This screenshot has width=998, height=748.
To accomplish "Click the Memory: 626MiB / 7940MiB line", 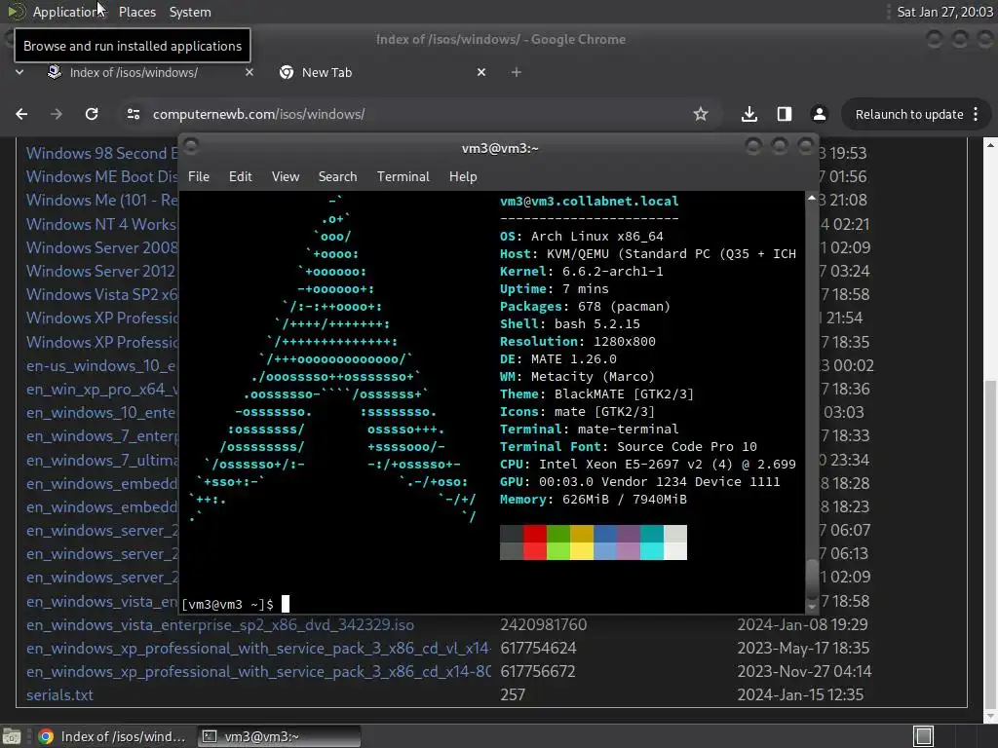I will pyautogui.click(x=594, y=500).
